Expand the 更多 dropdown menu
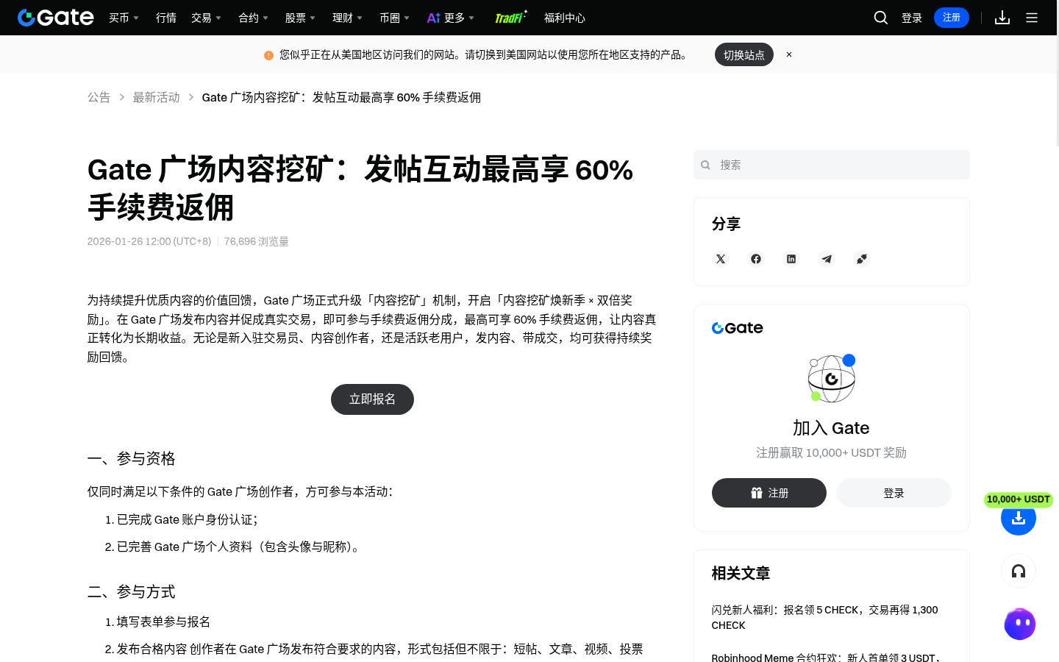1059x662 pixels. tap(451, 18)
